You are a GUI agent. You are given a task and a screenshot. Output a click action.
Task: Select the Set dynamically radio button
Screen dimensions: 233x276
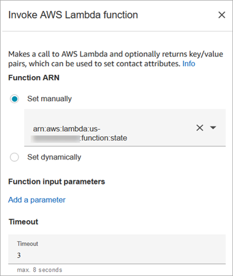click(14, 157)
